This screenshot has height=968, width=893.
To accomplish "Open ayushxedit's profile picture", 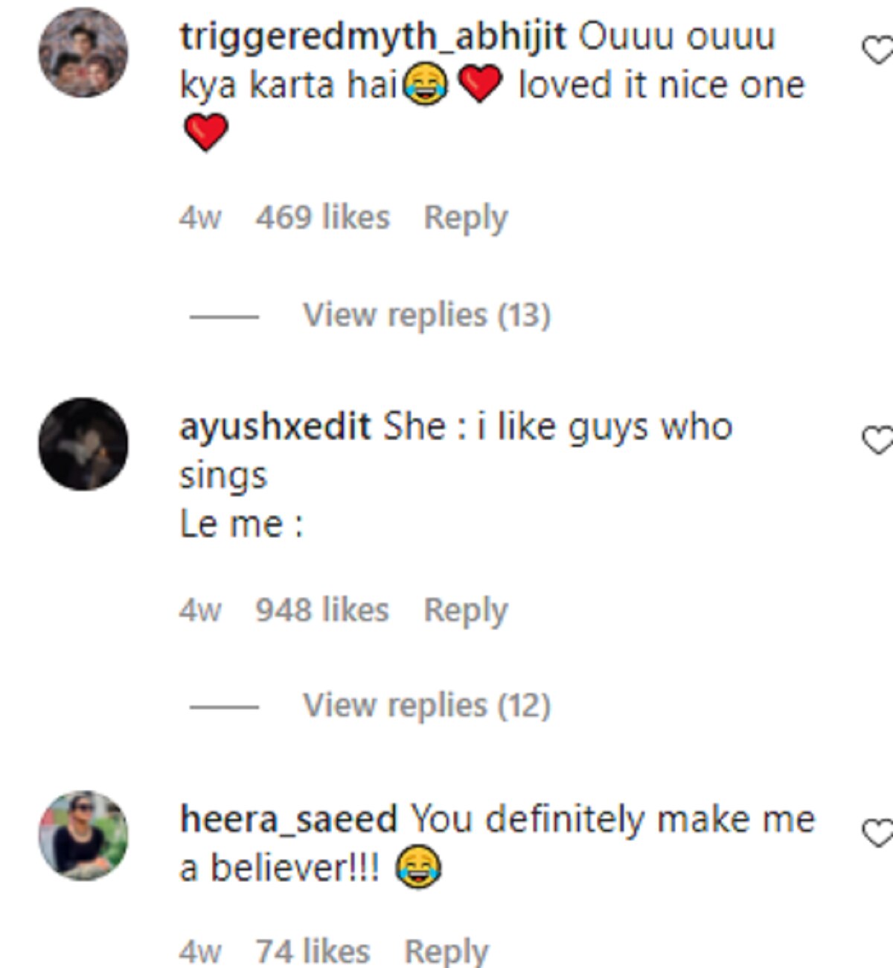I will 83,444.
